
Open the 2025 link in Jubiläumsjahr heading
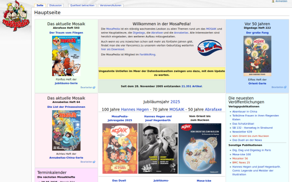175,102
